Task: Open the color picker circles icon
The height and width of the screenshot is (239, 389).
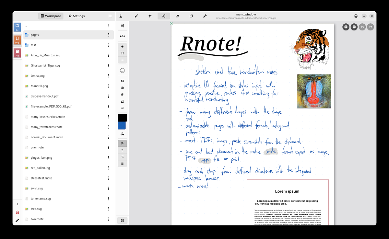Action: coord(122,134)
